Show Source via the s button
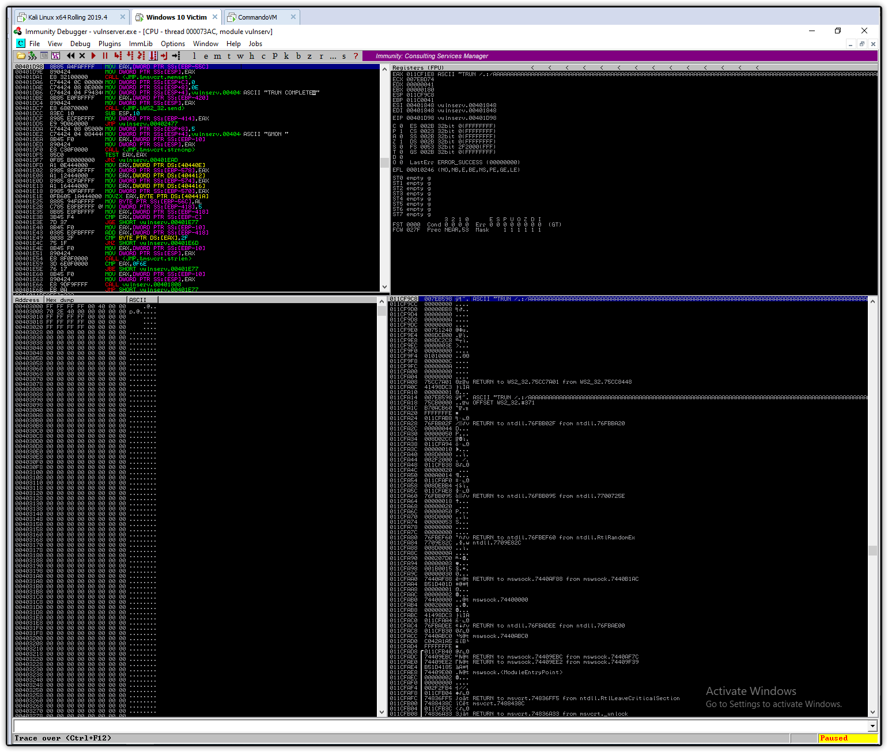Image resolution: width=888 pixels, height=752 pixels. click(x=344, y=56)
